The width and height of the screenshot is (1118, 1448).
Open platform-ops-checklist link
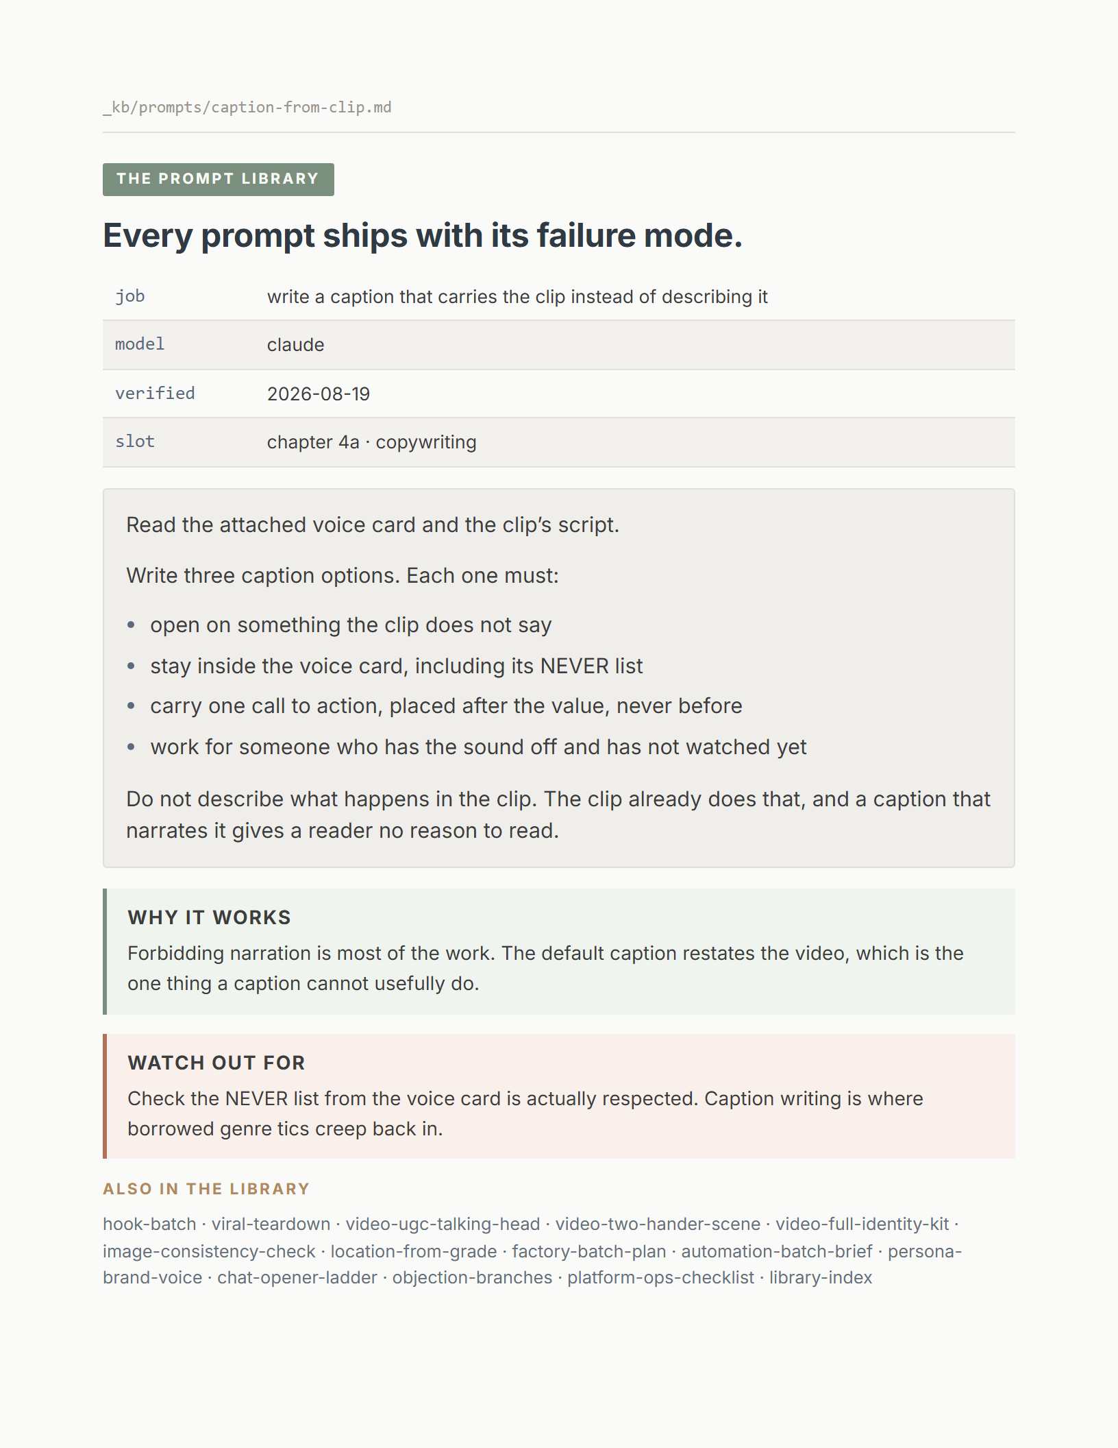coord(660,1277)
